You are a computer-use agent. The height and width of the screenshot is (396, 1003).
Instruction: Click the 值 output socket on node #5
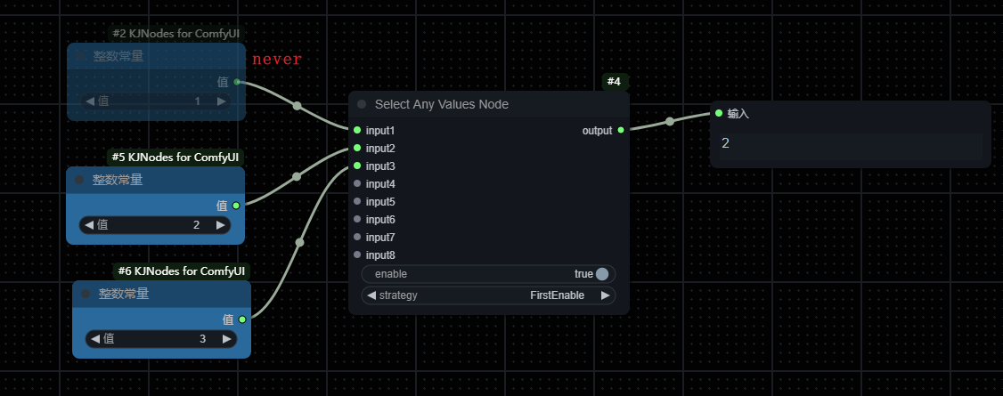pos(236,206)
